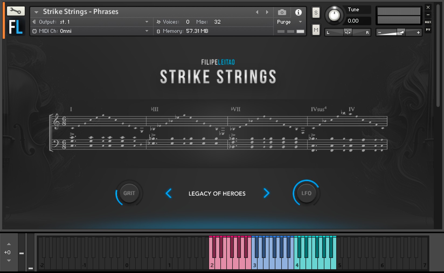Click the right navigation arrow in the header
Viewport: 444px width, 273px height.
click(x=267, y=12)
